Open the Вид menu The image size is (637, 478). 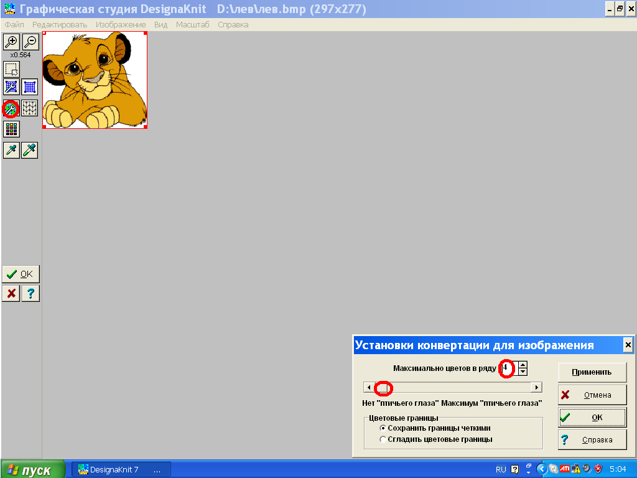pyautogui.click(x=161, y=25)
